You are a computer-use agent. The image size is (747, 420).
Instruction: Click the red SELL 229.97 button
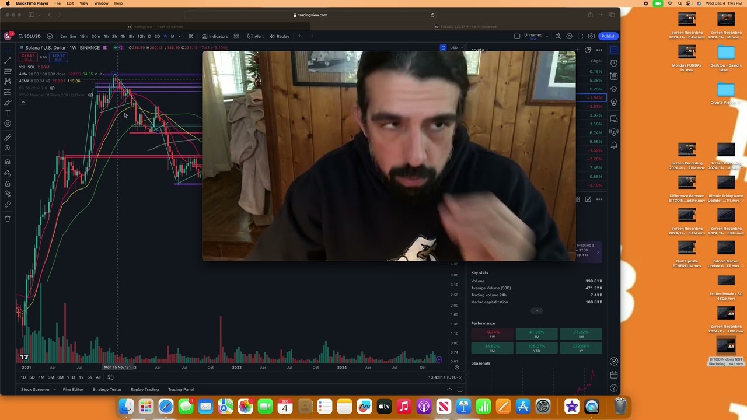click(27, 57)
